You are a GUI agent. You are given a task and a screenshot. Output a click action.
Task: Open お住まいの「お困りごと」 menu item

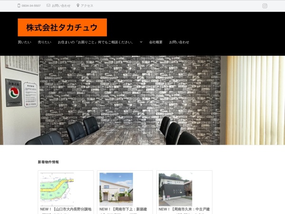95,42
